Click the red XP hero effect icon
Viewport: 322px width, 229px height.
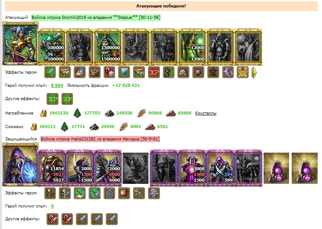point(154,72)
